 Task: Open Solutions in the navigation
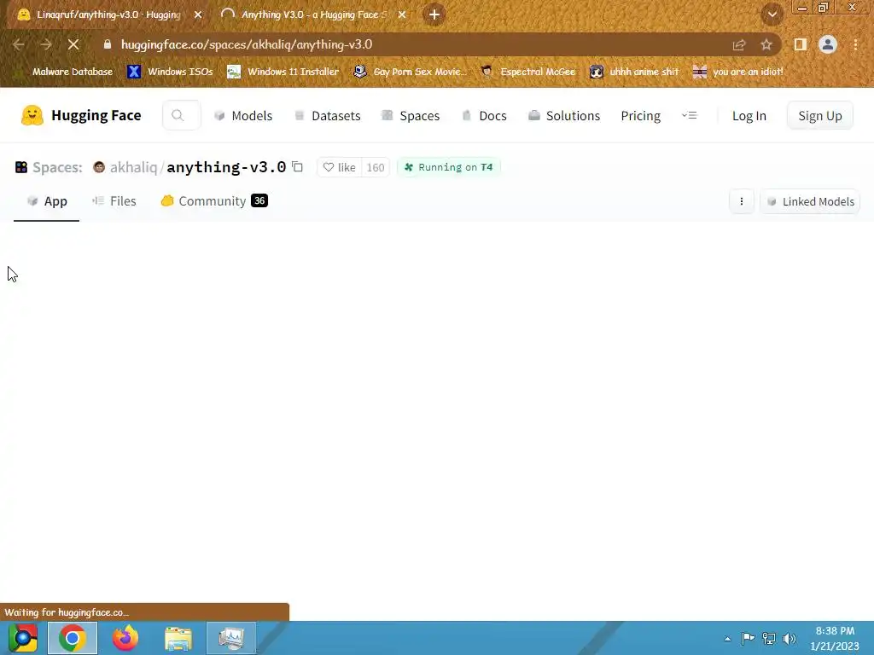click(x=564, y=116)
